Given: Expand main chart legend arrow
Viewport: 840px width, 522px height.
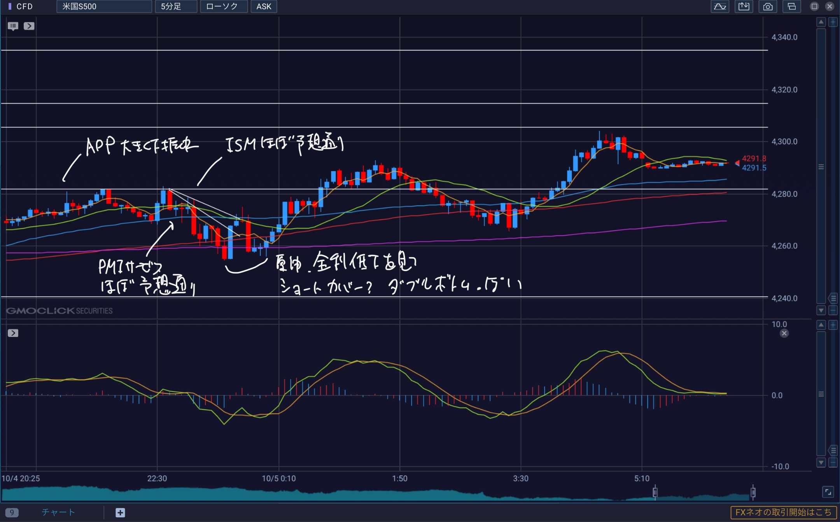Looking at the screenshot, I should 29,26.
